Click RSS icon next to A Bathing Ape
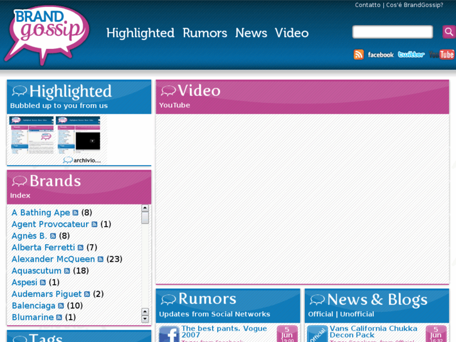 point(75,213)
